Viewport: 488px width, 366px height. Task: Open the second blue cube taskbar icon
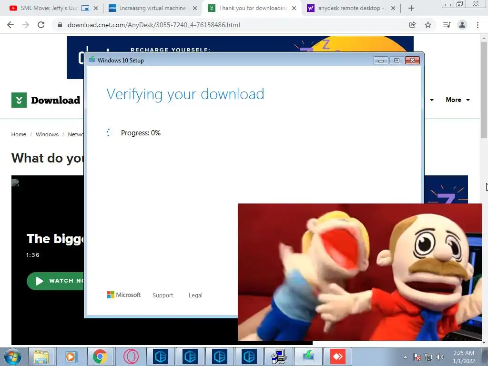190,356
